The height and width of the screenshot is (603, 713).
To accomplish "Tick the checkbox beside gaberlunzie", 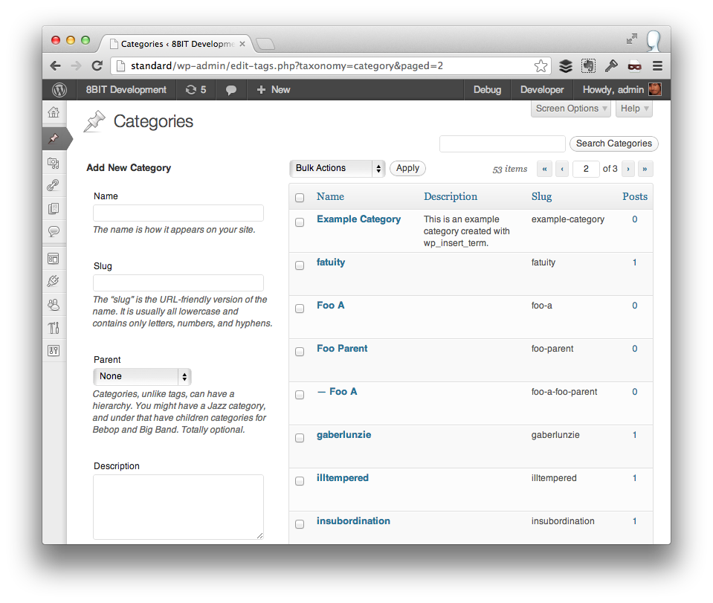I will click(300, 438).
